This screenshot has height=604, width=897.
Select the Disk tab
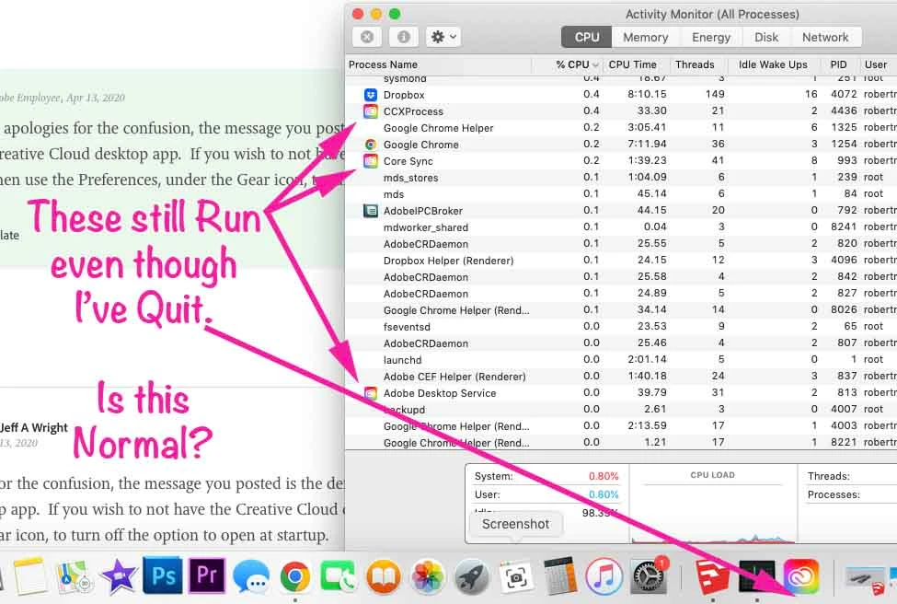pos(766,37)
